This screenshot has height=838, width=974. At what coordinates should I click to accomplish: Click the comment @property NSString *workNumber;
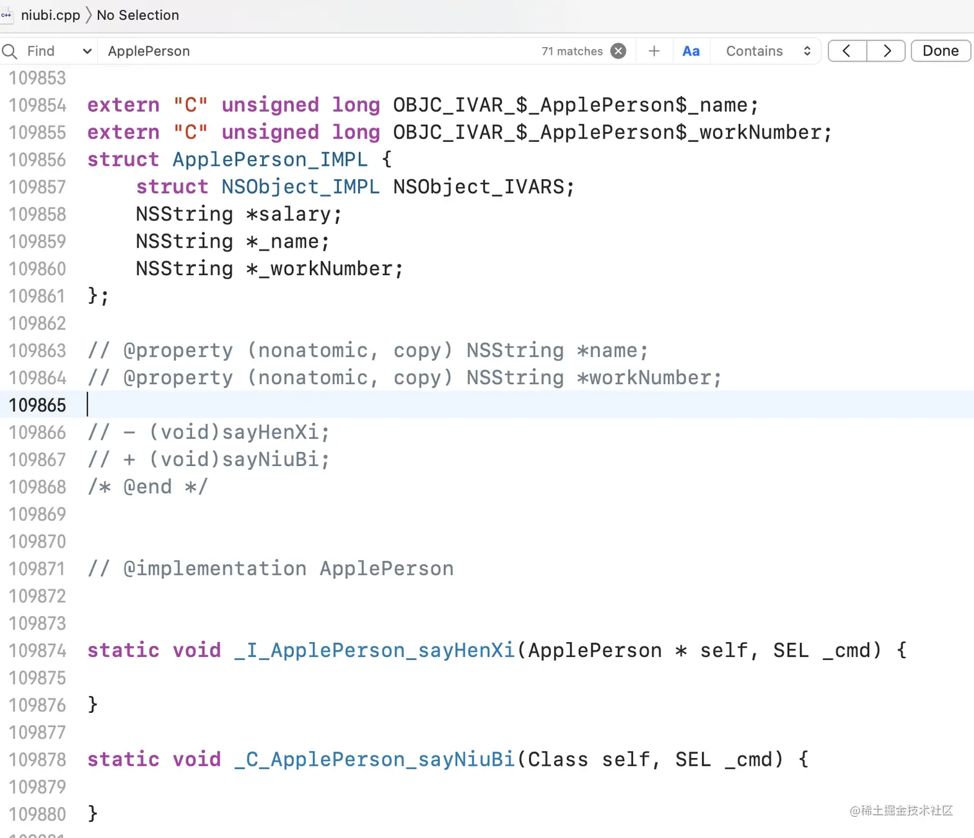[405, 378]
